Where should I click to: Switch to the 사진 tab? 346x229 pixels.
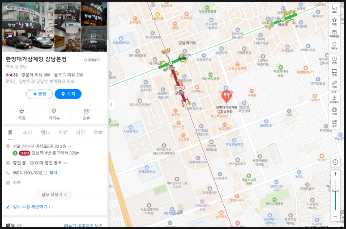80,133
